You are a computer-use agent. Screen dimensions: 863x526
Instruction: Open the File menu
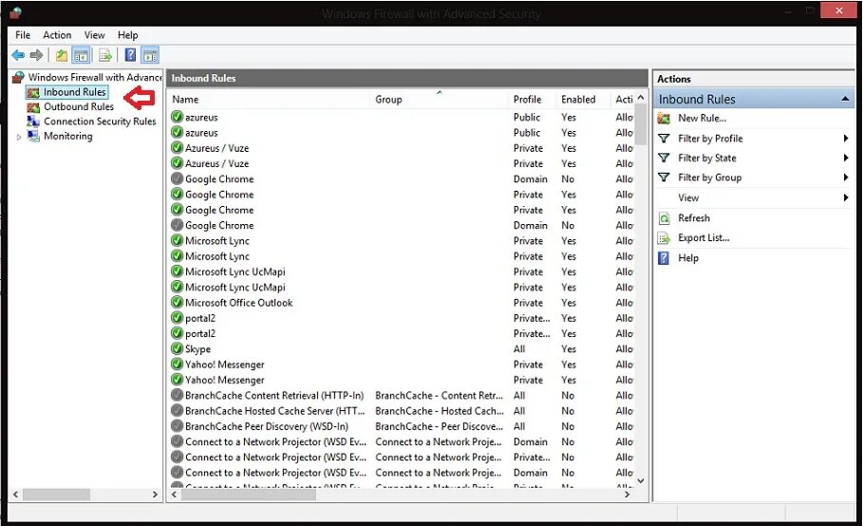coord(23,35)
